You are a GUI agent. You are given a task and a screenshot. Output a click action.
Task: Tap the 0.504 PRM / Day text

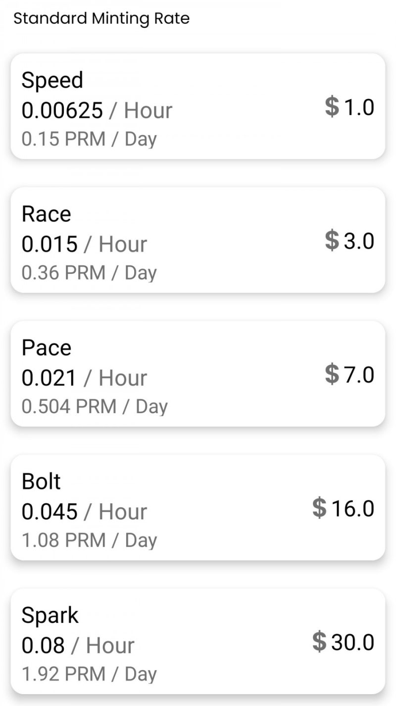pyautogui.click(x=95, y=407)
